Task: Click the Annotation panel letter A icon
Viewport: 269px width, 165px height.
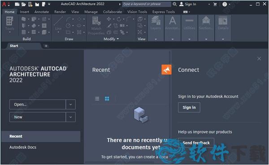Action: tap(173, 21)
